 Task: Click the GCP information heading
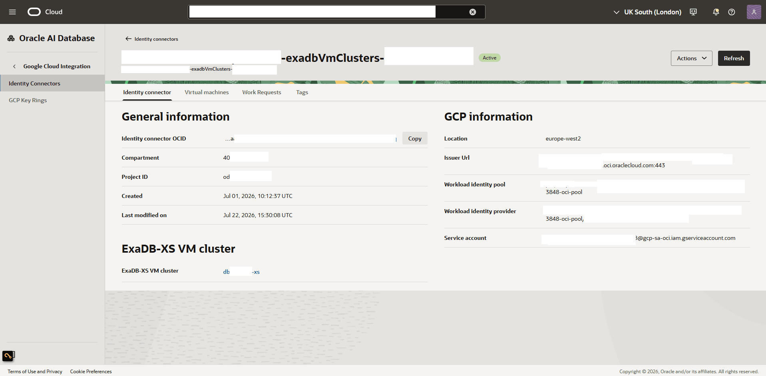coord(488,117)
